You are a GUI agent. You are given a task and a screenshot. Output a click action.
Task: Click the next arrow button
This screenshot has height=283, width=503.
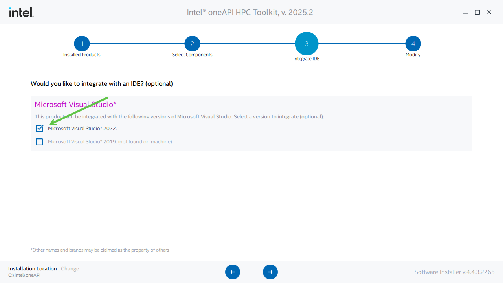tap(270, 272)
